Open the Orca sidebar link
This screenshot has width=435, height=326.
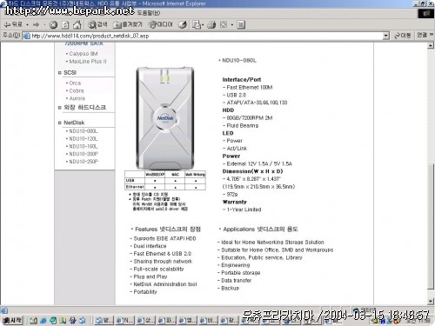point(75,83)
